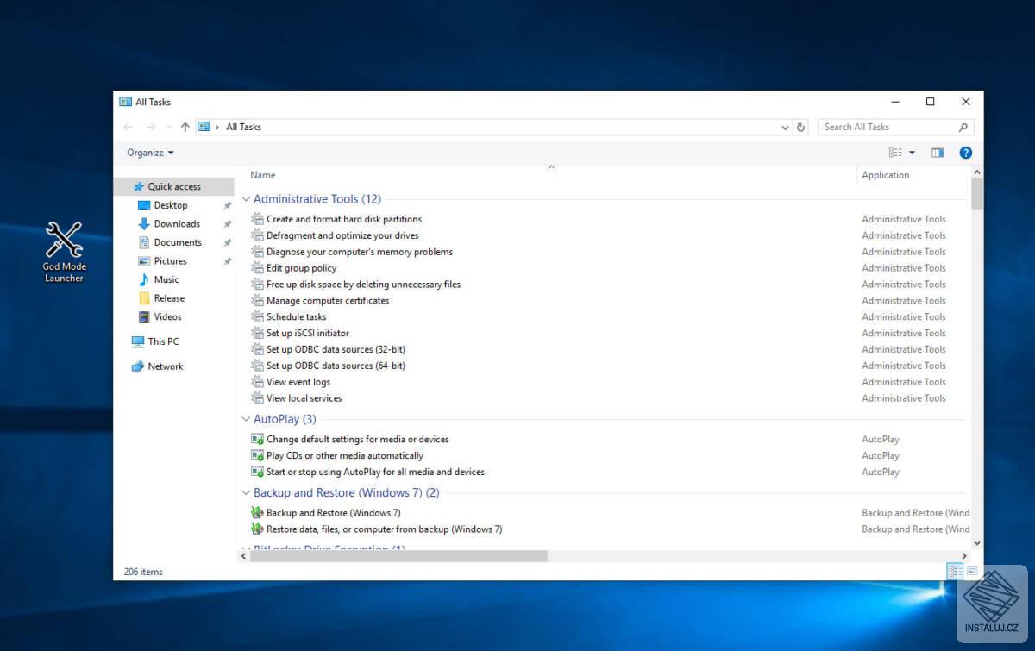Switch to details view in status bar

[x=955, y=572]
